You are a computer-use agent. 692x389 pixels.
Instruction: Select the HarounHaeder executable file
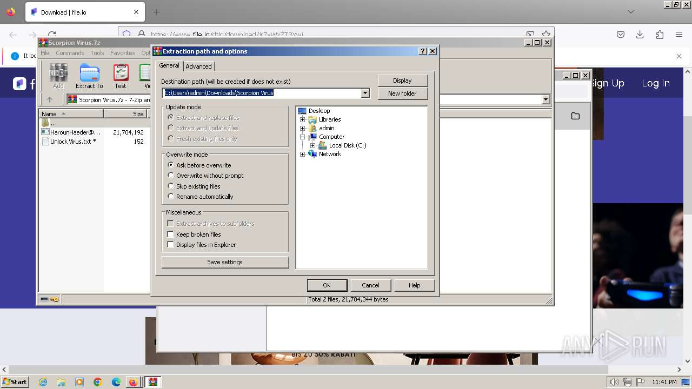[x=71, y=132]
